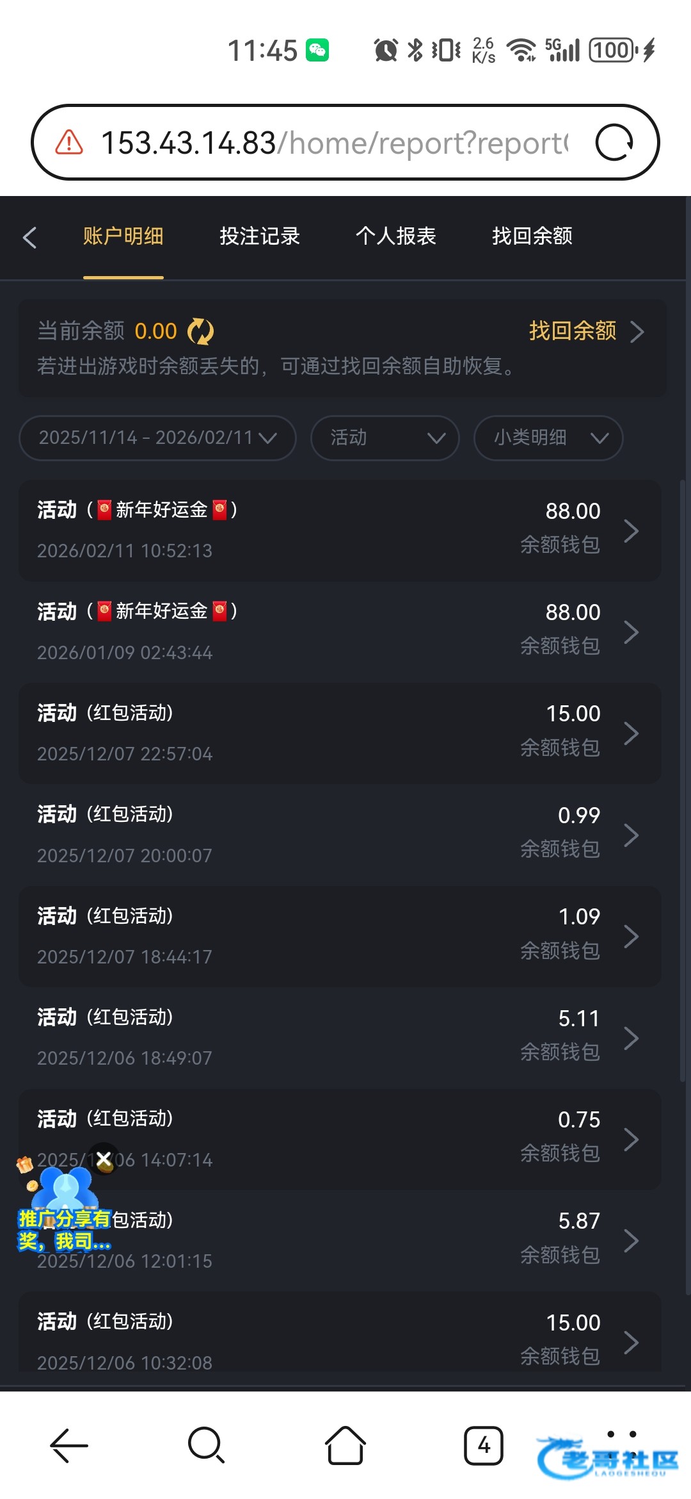Expand the 0.99 红包活动 record
The height and width of the screenshot is (1499, 691).
[x=340, y=835]
